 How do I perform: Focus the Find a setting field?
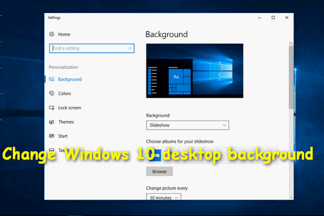(92, 48)
